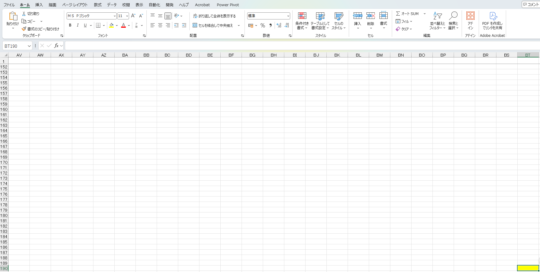Click the comma style icon

click(270, 25)
